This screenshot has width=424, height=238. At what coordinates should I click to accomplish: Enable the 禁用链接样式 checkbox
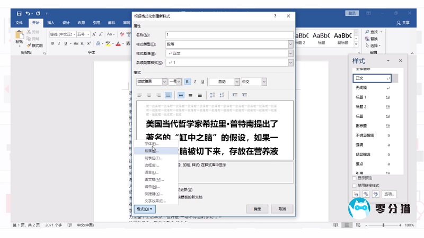355,185
